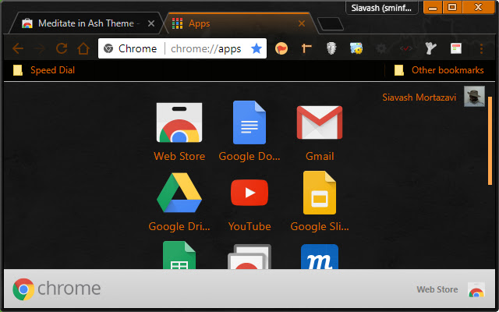Launch the Gmail app

[x=320, y=122]
